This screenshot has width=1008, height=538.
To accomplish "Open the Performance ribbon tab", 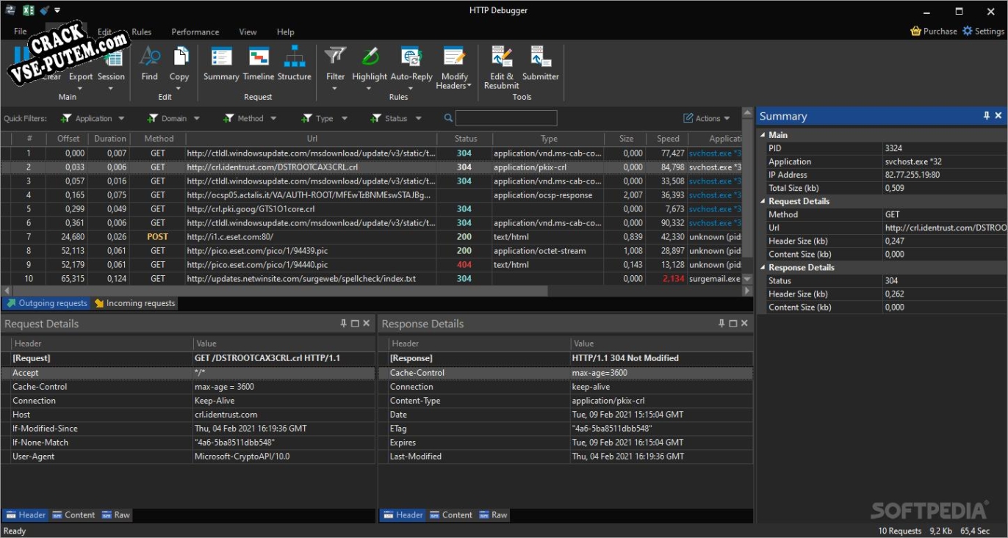I will [x=195, y=32].
